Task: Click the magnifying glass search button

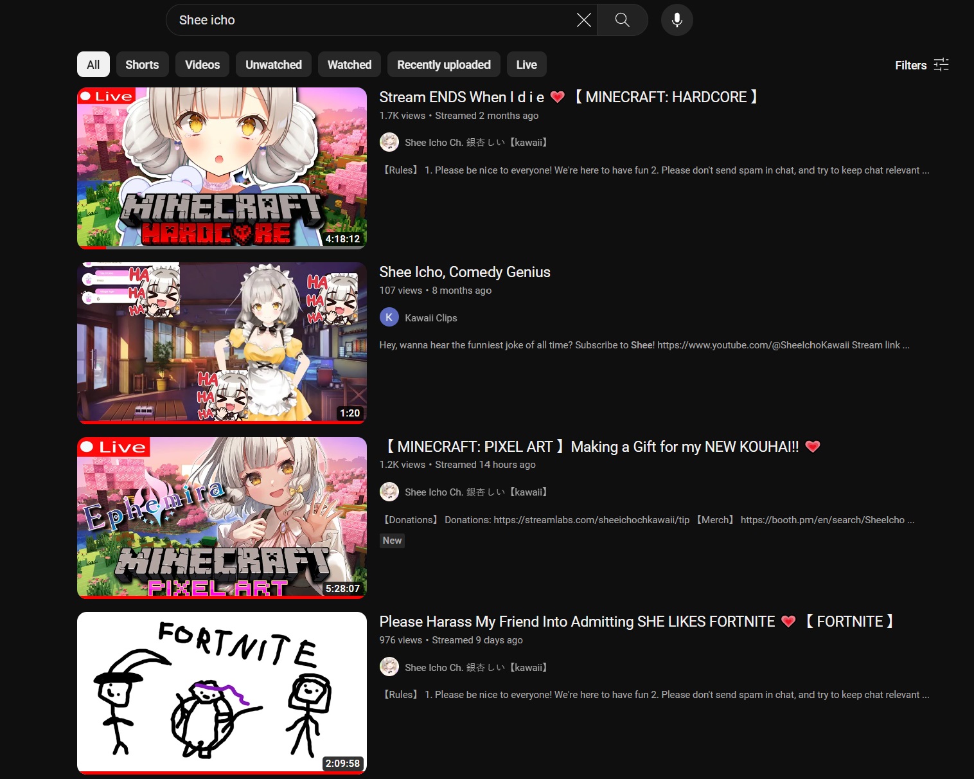Action: pyautogui.click(x=622, y=20)
